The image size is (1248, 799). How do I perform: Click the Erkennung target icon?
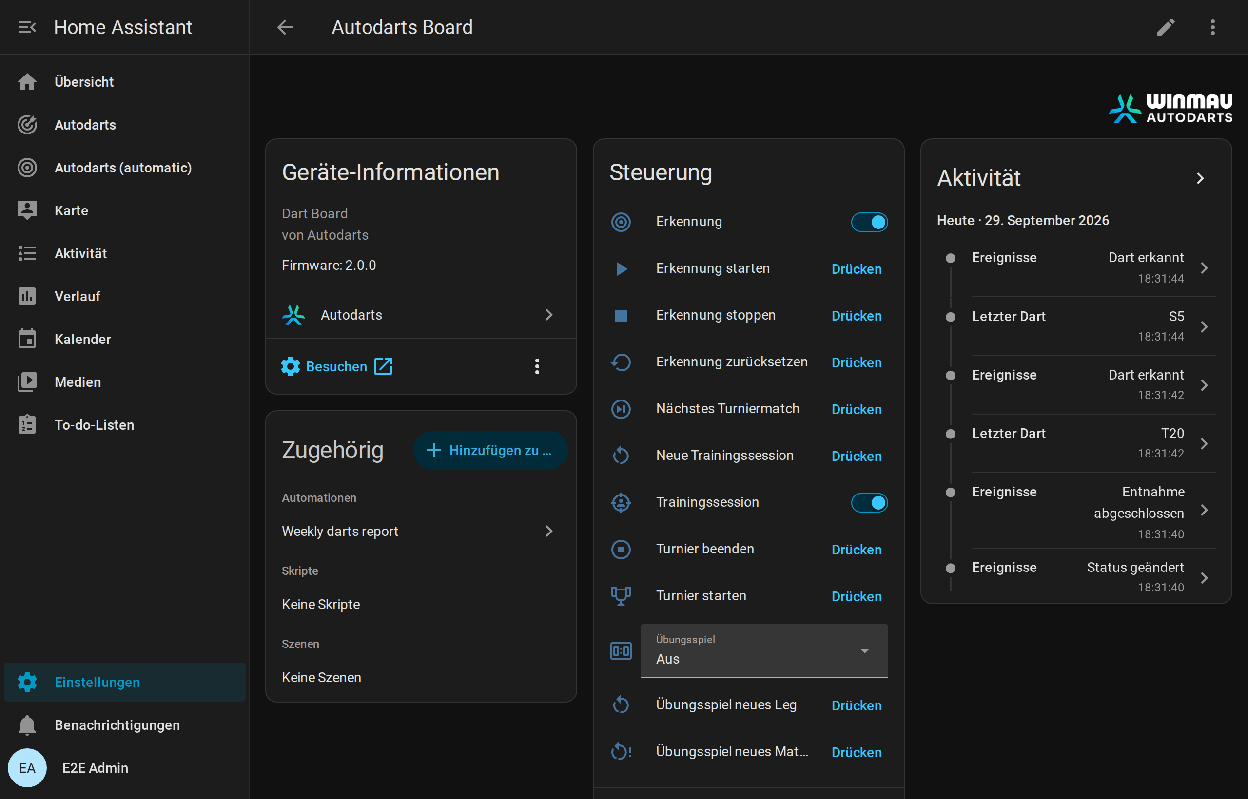coord(621,222)
